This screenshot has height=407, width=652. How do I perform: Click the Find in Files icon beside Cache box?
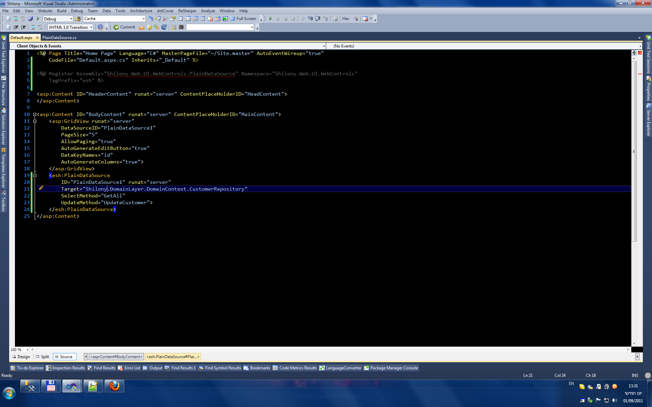click(78, 19)
